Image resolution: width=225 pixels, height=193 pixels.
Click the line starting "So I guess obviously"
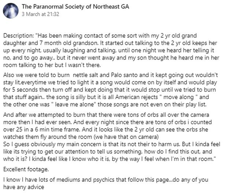coord(112,144)
